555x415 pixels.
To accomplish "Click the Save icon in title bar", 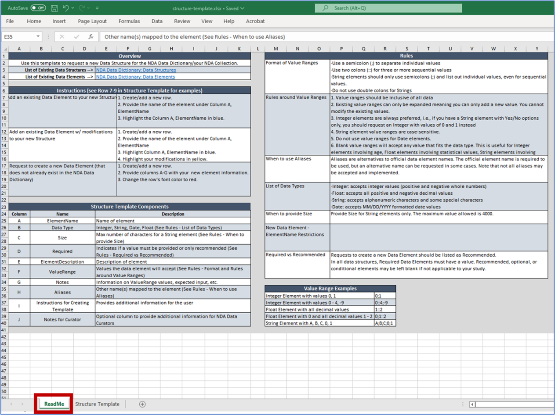I will (54, 8).
